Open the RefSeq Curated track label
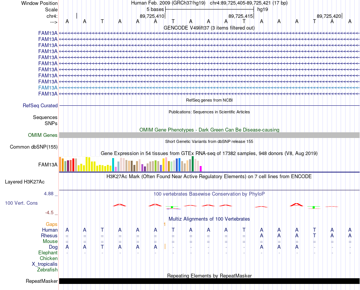 pyautogui.click(x=40, y=106)
